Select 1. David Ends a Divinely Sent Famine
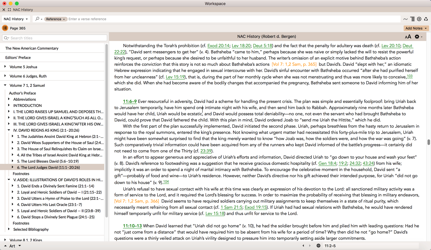 point(55,186)
